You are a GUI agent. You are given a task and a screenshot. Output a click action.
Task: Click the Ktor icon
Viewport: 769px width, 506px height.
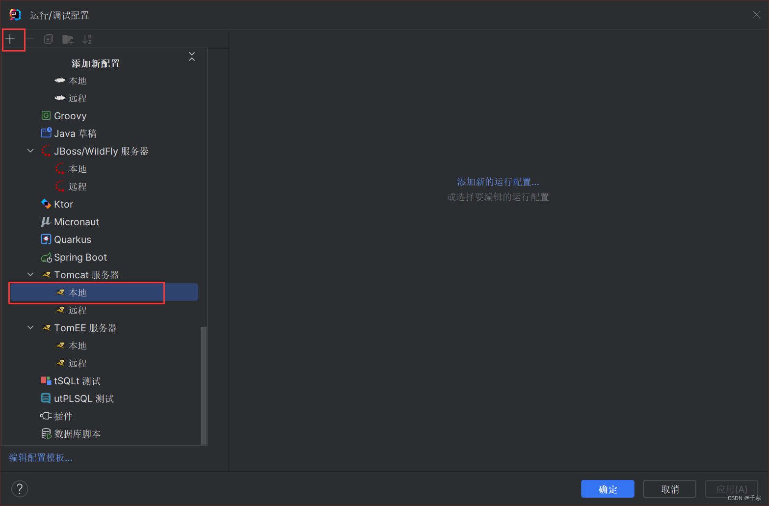click(x=46, y=204)
